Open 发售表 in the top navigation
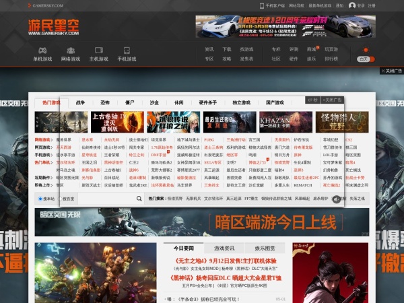 pyautogui.click(x=246, y=59)
